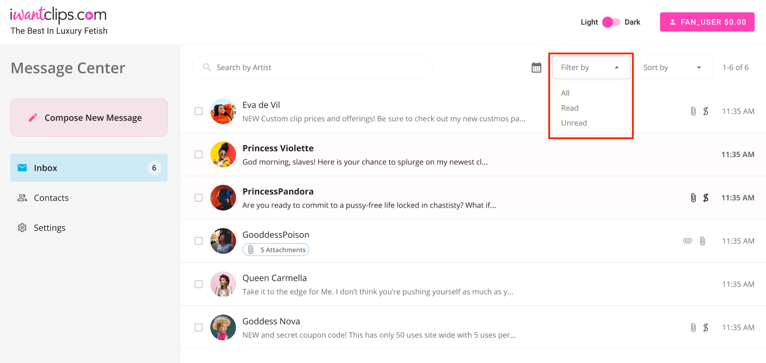
Task: Select the GooddessPoison message checkbox
Action: click(x=198, y=241)
